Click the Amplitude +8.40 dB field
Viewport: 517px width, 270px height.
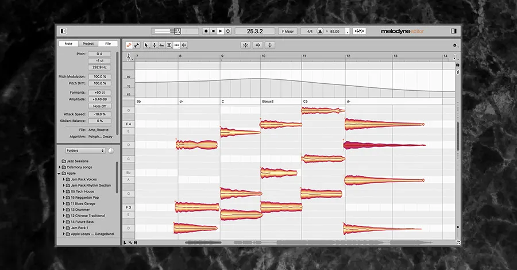tap(99, 99)
